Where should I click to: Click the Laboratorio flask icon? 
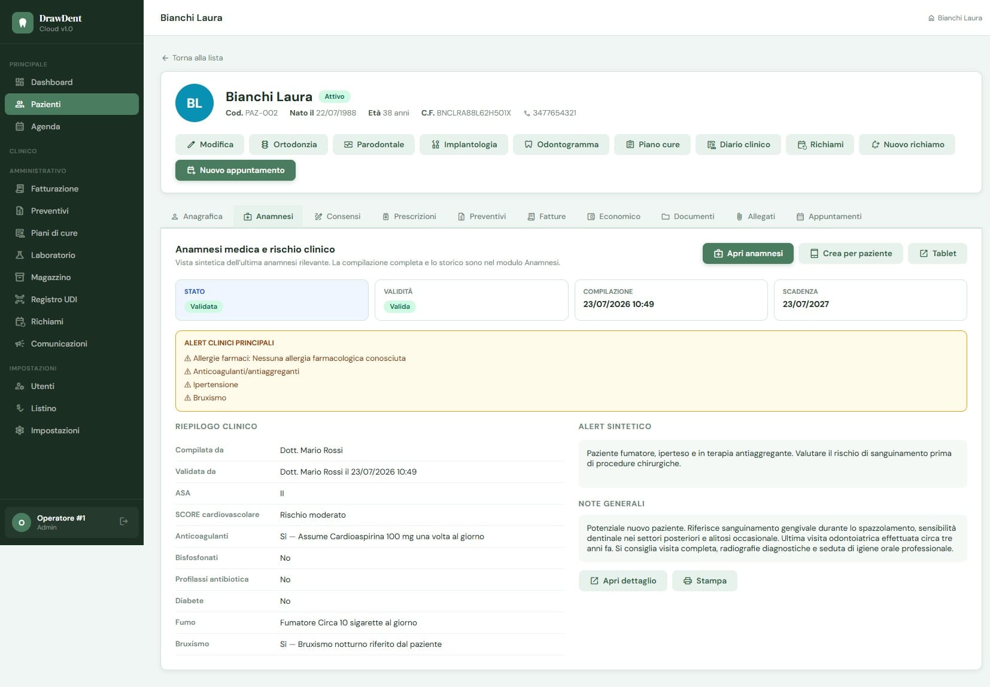pos(20,255)
